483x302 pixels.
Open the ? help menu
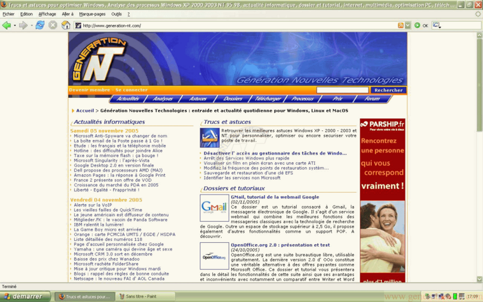pos(128,14)
